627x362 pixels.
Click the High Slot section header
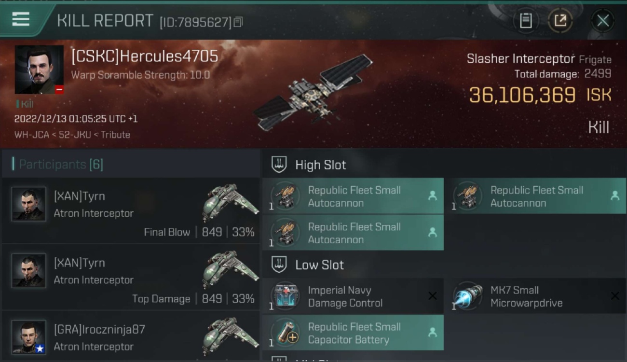320,165
